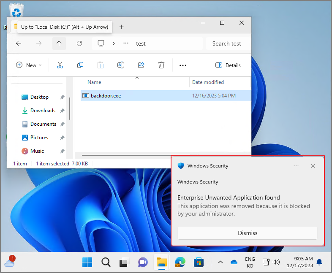Switch input language ENG KO
The height and width of the screenshot is (273, 332).
(250, 262)
